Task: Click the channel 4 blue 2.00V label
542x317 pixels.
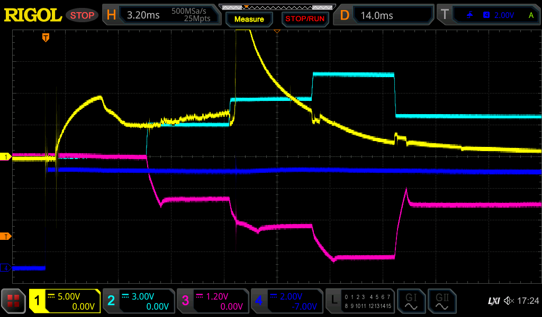Action: [286, 301]
